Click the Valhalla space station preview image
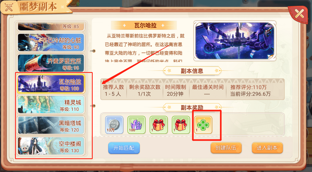Screen dimensions: 312x172 point(235,41)
